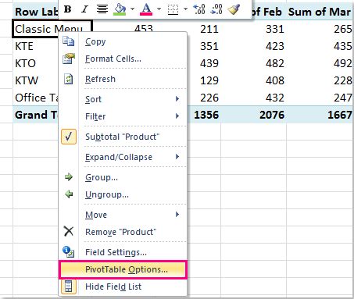Select grand total cell 1356
Viewport: 354px width, 299px height.
tap(204, 115)
